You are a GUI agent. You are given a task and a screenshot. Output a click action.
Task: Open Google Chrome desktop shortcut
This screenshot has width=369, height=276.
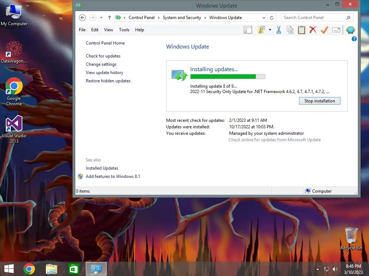(x=14, y=92)
